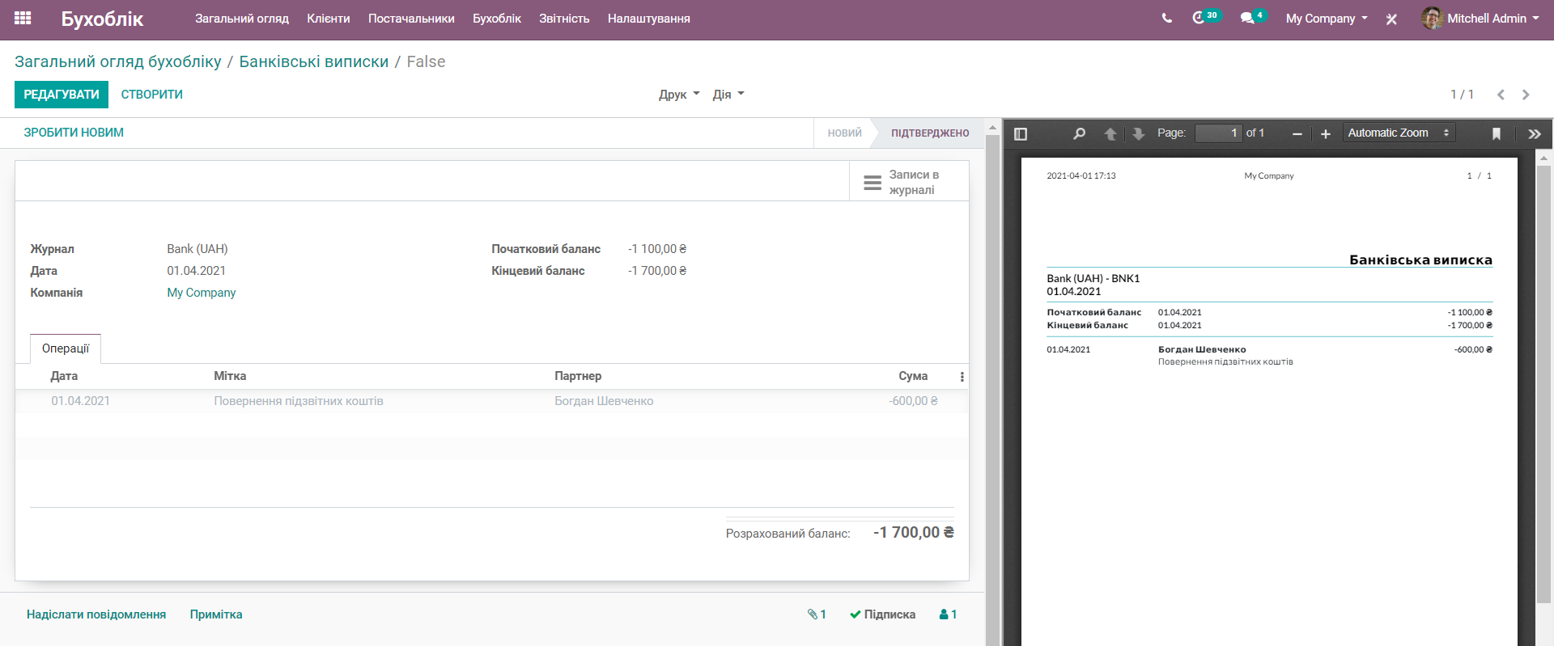
Task: Expand the Дія dropdown
Action: click(x=728, y=95)
